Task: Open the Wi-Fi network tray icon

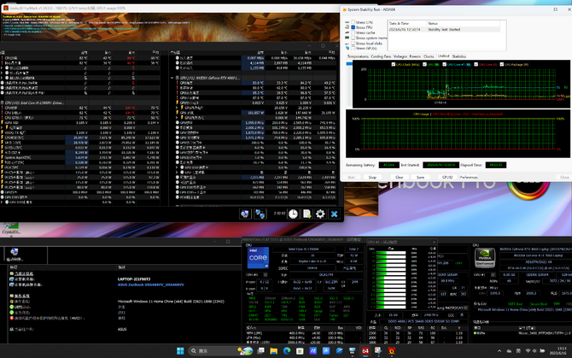Action: (x=528, y=350)
